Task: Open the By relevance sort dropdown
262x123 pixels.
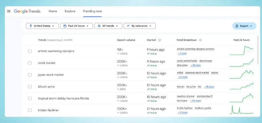Action: tap(140, 26)
